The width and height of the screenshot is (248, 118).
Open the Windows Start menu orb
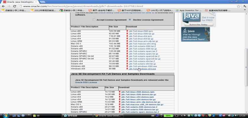5,115
